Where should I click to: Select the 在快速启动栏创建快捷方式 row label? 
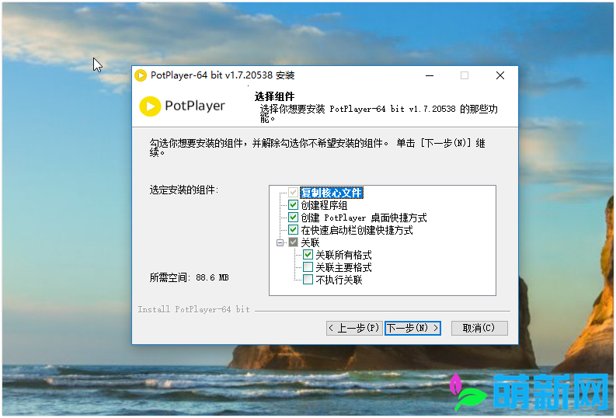click(357, 230)
